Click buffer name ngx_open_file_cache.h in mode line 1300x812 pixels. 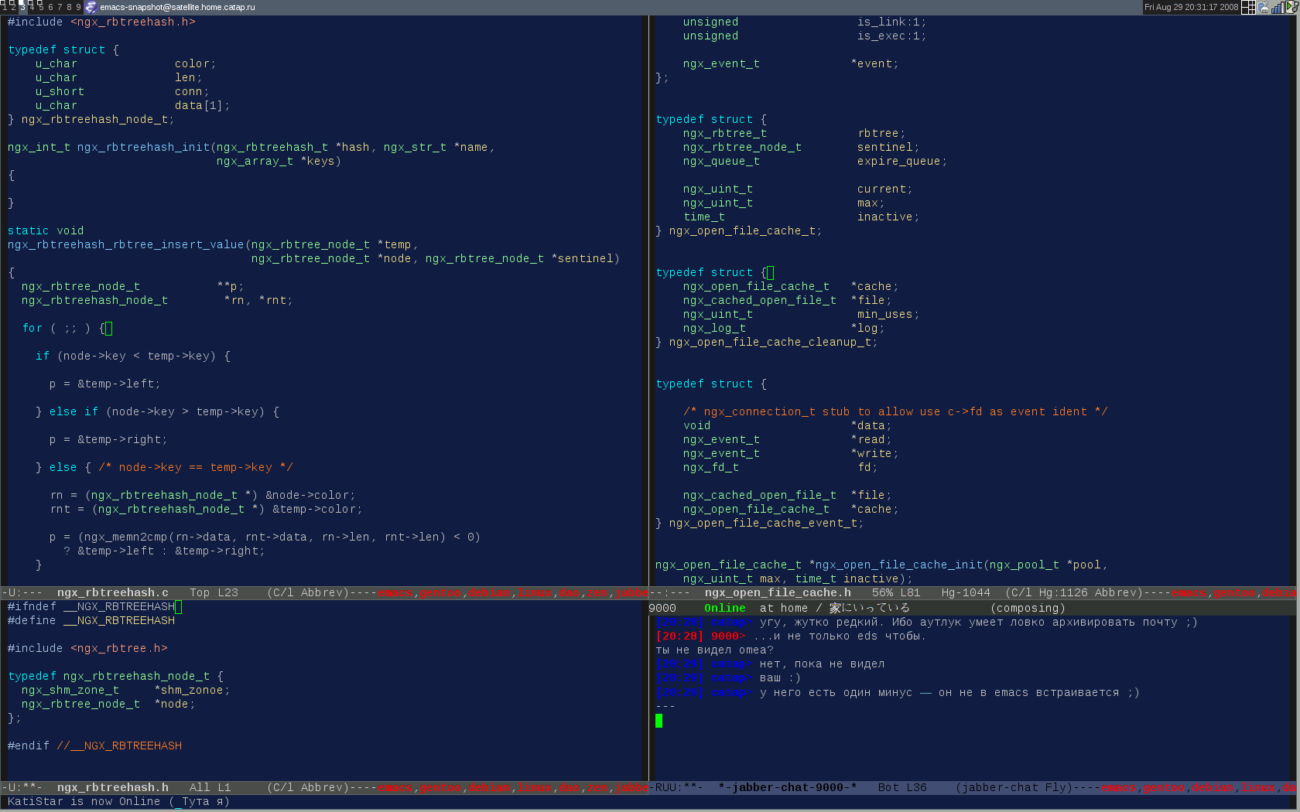[778, 593]
